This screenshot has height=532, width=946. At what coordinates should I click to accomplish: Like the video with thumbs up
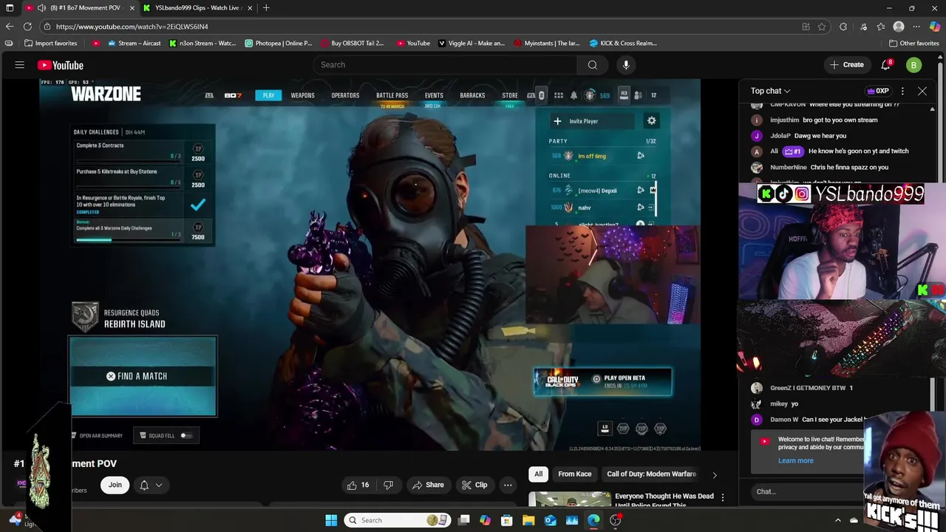coord(358,485)
